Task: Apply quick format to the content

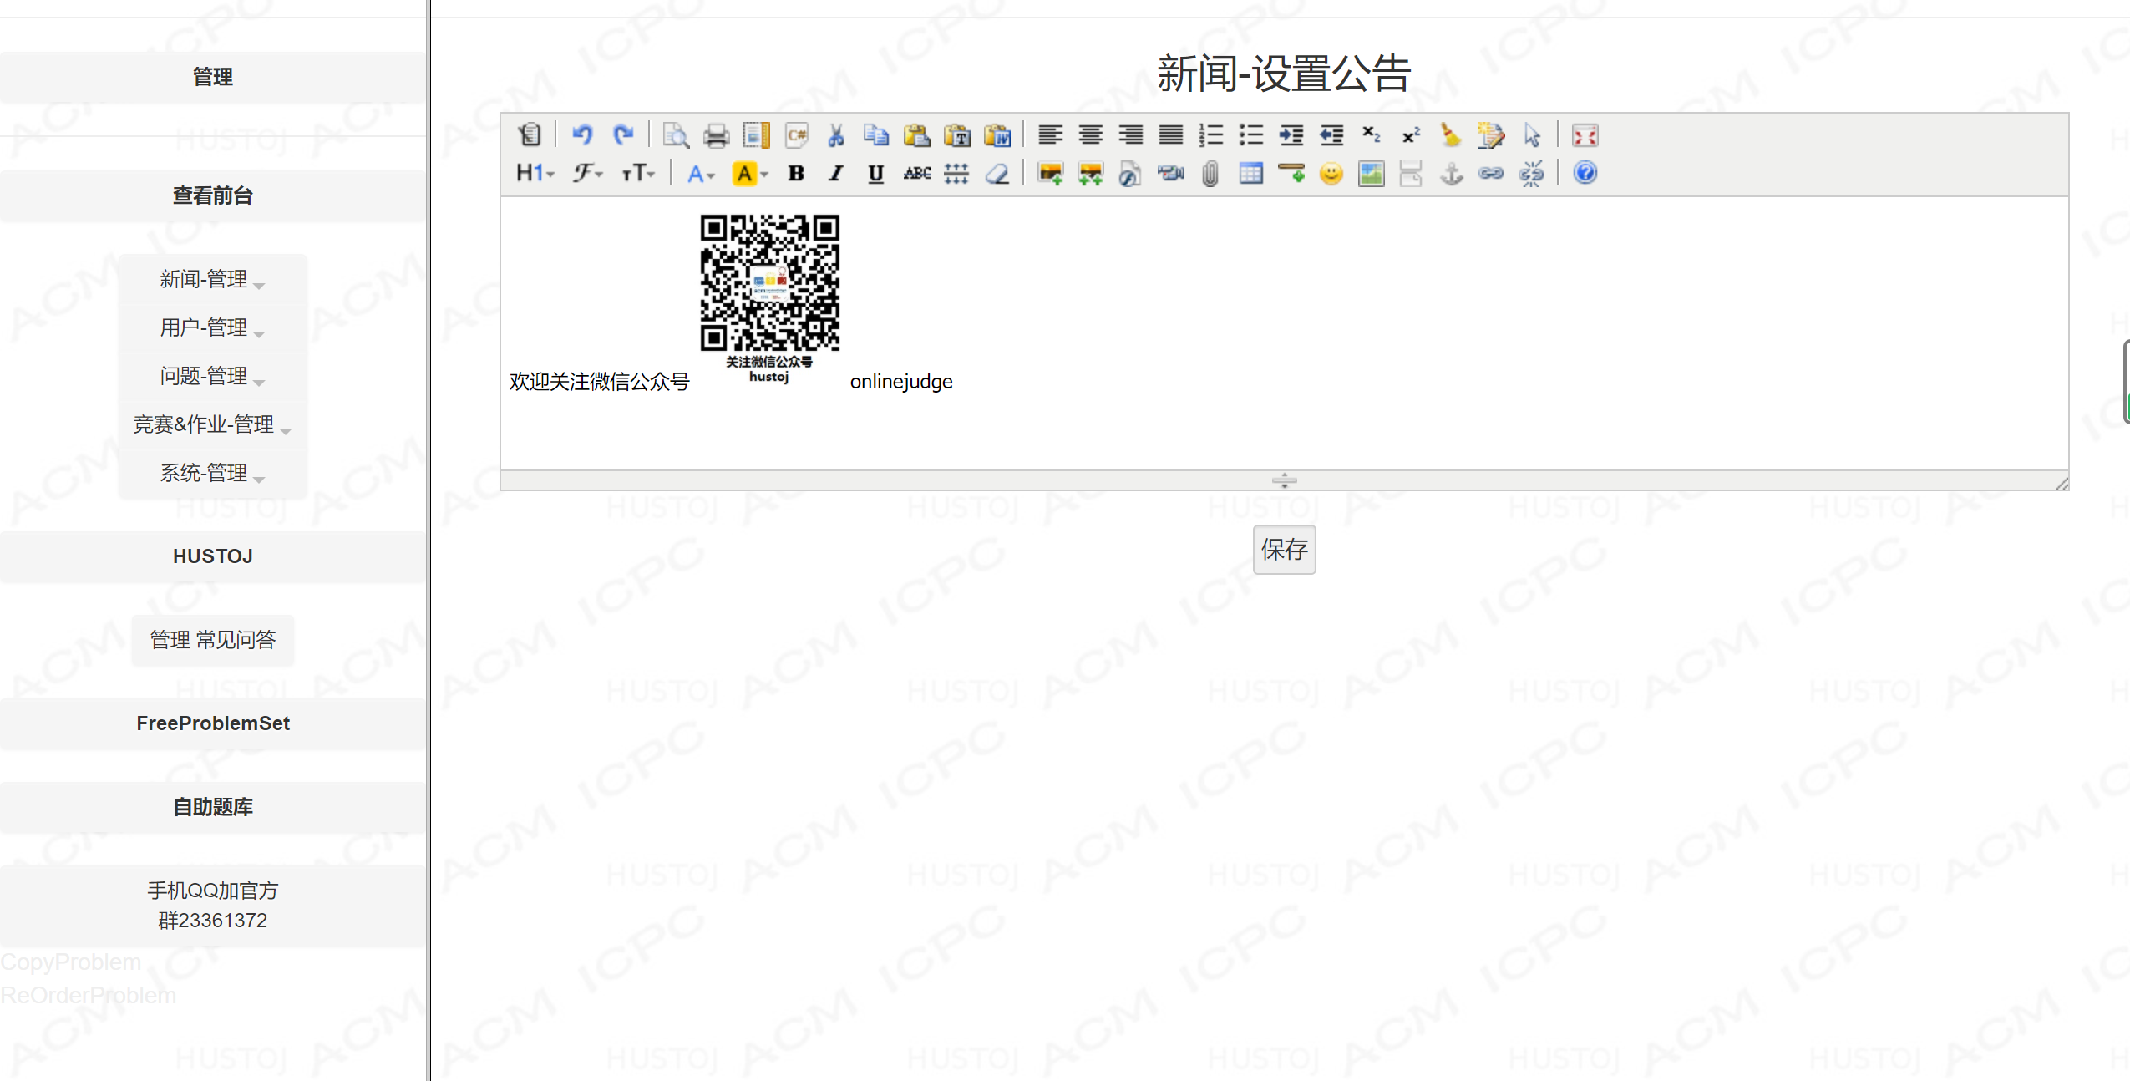Action: (1491, 134)
